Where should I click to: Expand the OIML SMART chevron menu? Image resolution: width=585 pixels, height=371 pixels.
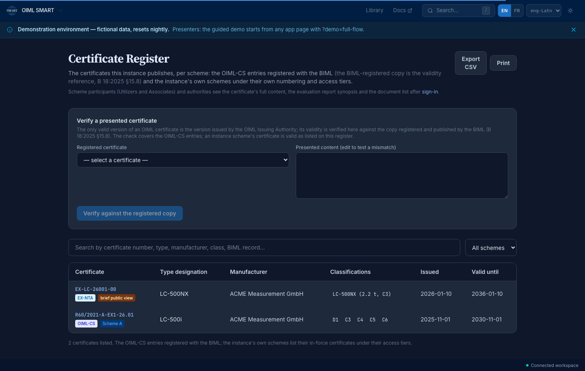(x=61, y=11)
